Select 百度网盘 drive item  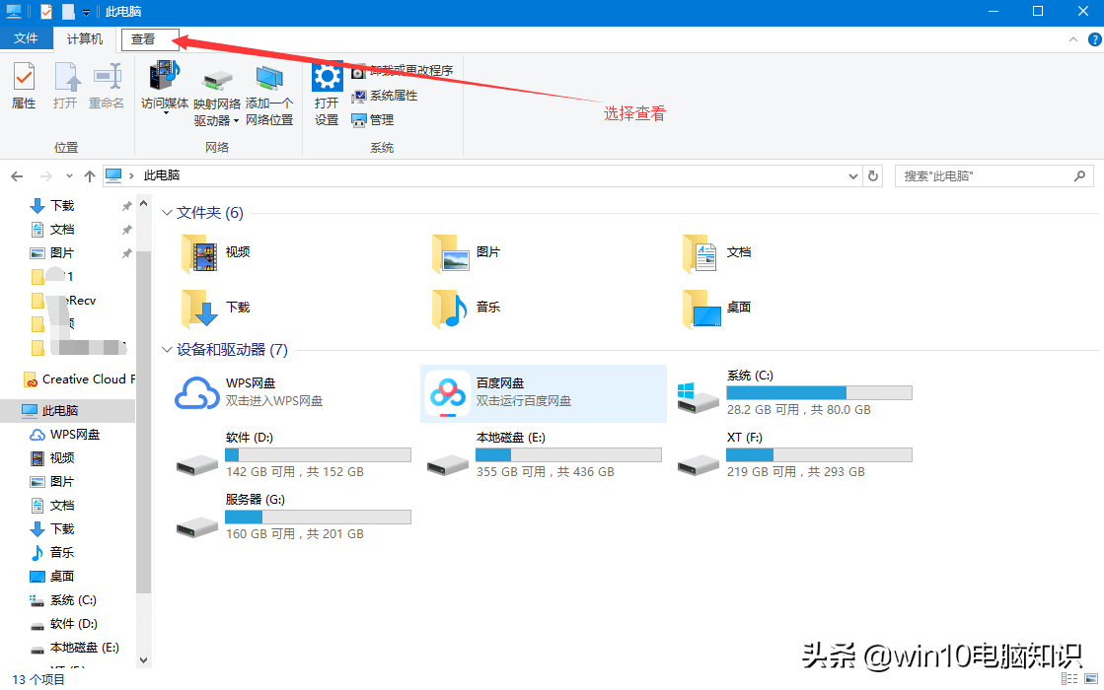(x=543, y=393)
